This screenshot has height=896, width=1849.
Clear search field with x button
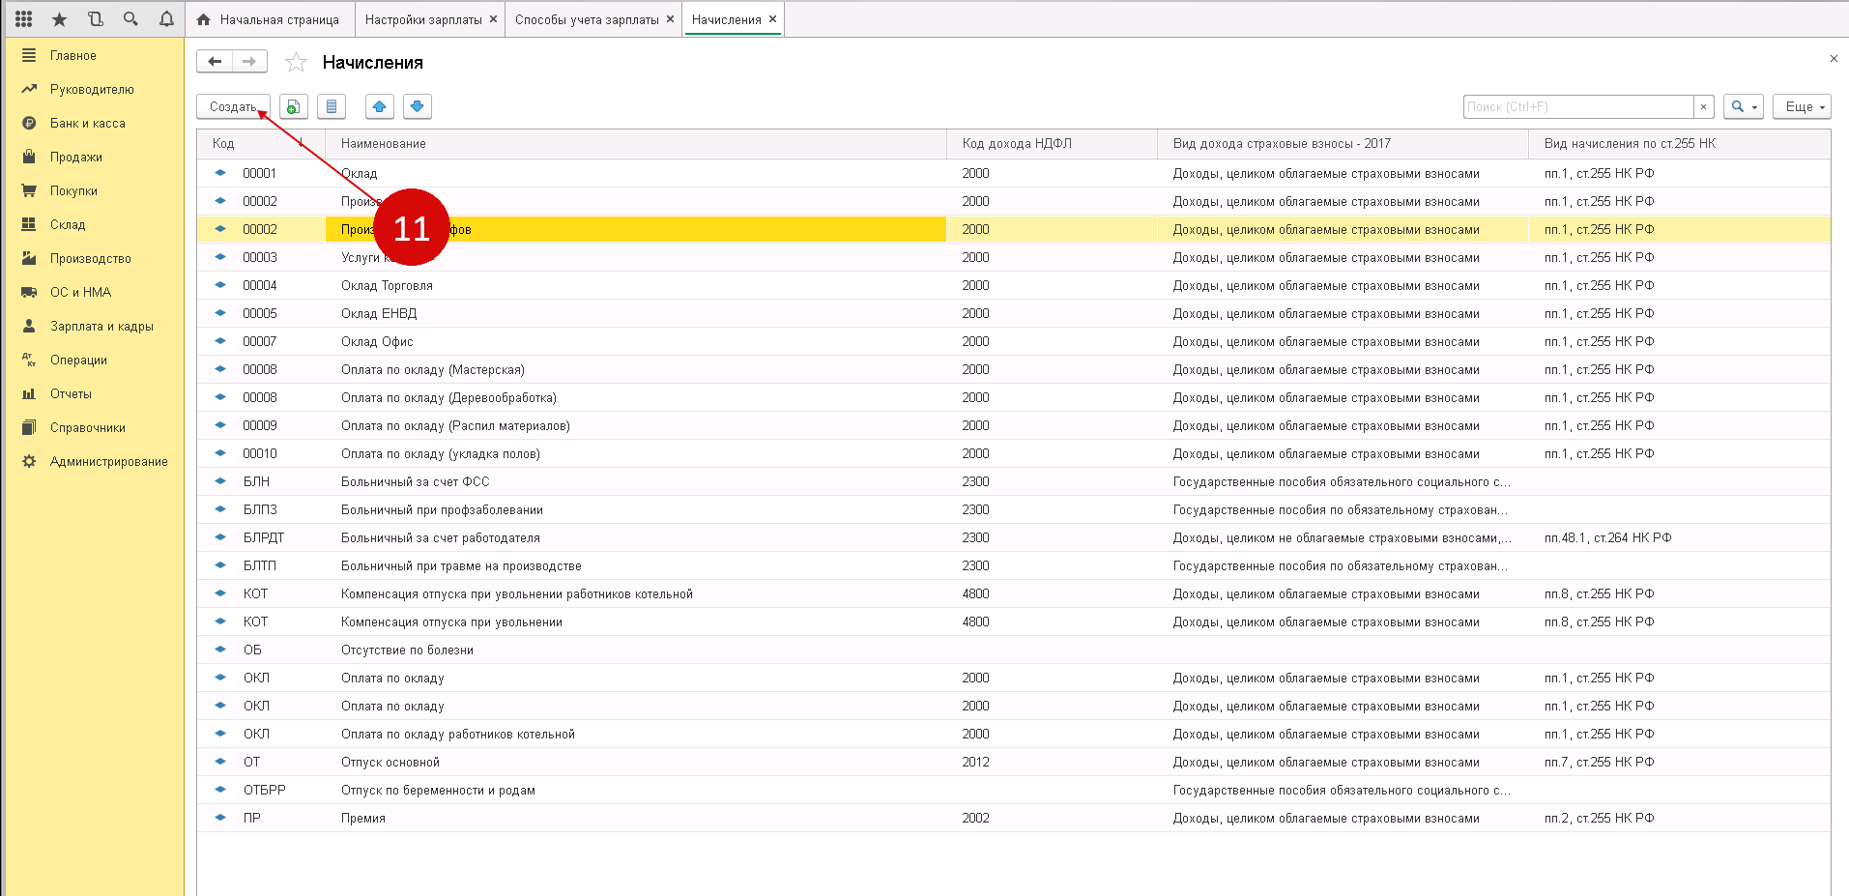coord(1703,106)
